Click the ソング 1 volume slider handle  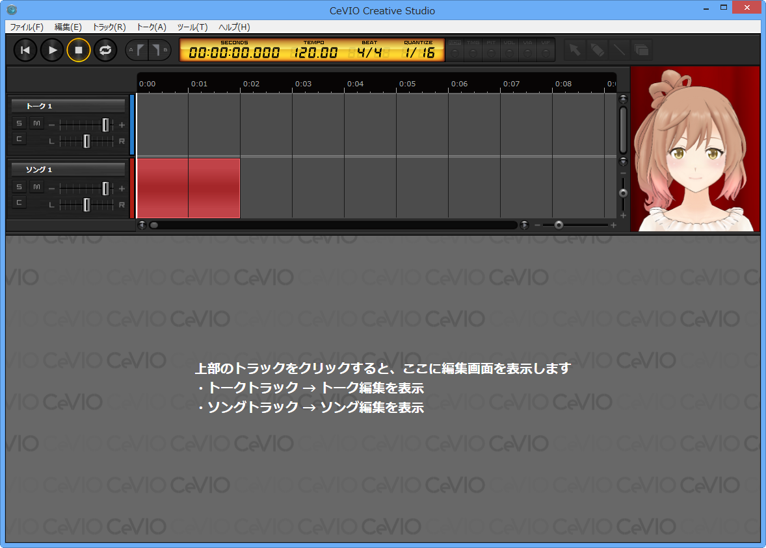(x=105, y=188)
